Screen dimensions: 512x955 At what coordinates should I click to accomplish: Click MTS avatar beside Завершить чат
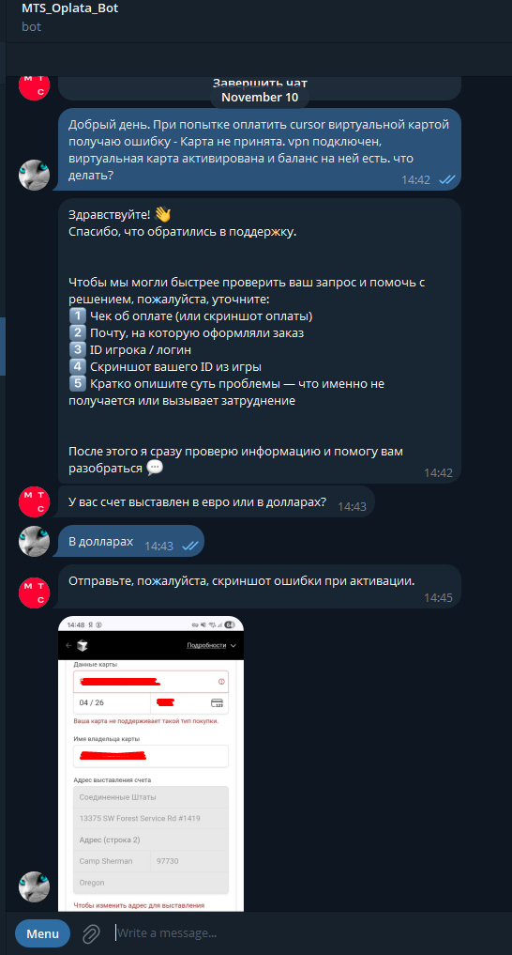click(x=35, y=85)
